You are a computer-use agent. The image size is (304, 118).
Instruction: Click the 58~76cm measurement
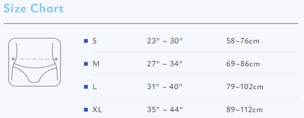tap(243, 41)
